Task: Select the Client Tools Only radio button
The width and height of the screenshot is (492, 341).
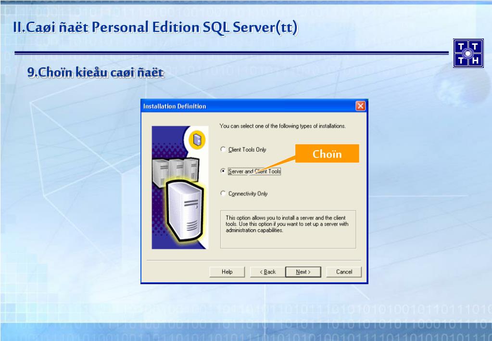Action: click(x=223, y=149)
